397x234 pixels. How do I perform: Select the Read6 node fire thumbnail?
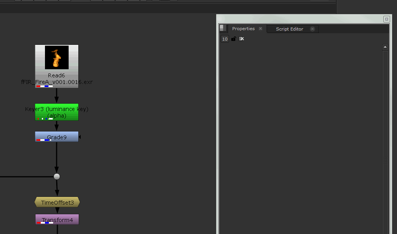pyautogui.click(x=57, y=57)
